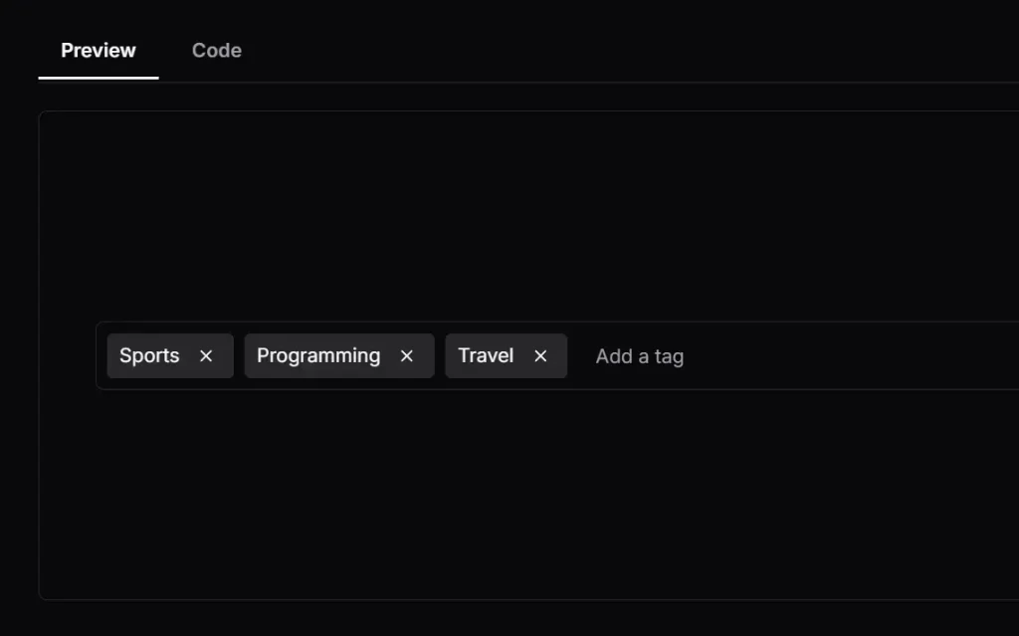Delete the middle tag using its close icon

coord(406,355)
